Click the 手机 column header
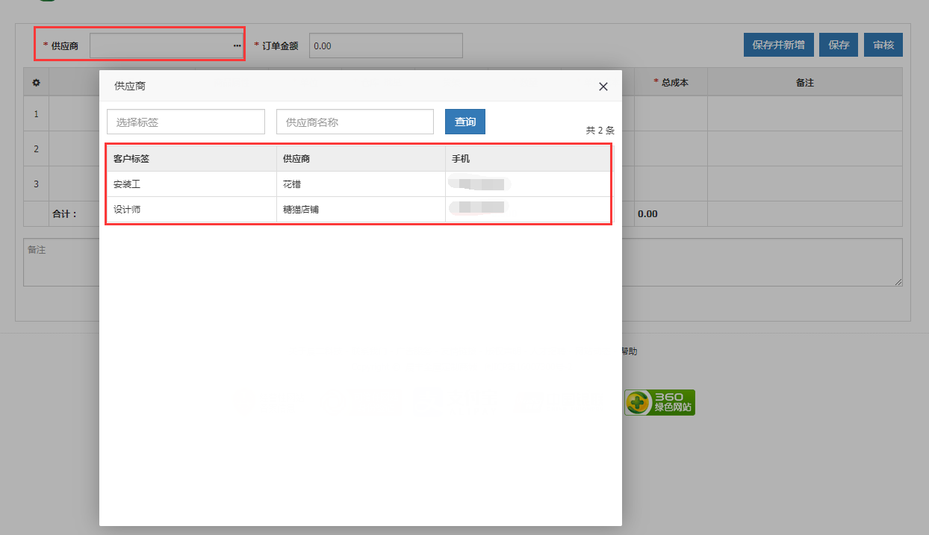The image size is (929, 535). (528, 158)
